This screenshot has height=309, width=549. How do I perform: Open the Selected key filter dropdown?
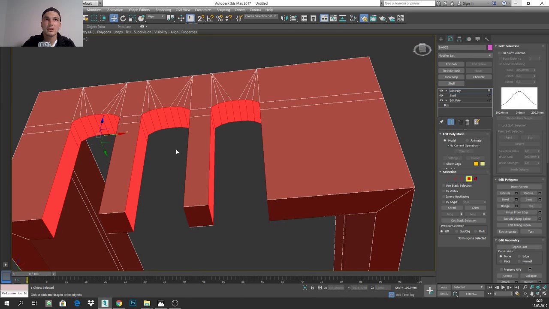click(x=467, y=287)
